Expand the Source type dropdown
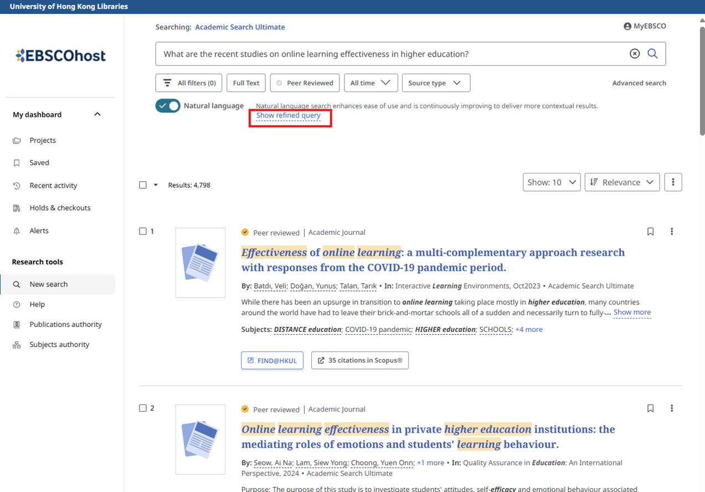 [436, 82]
